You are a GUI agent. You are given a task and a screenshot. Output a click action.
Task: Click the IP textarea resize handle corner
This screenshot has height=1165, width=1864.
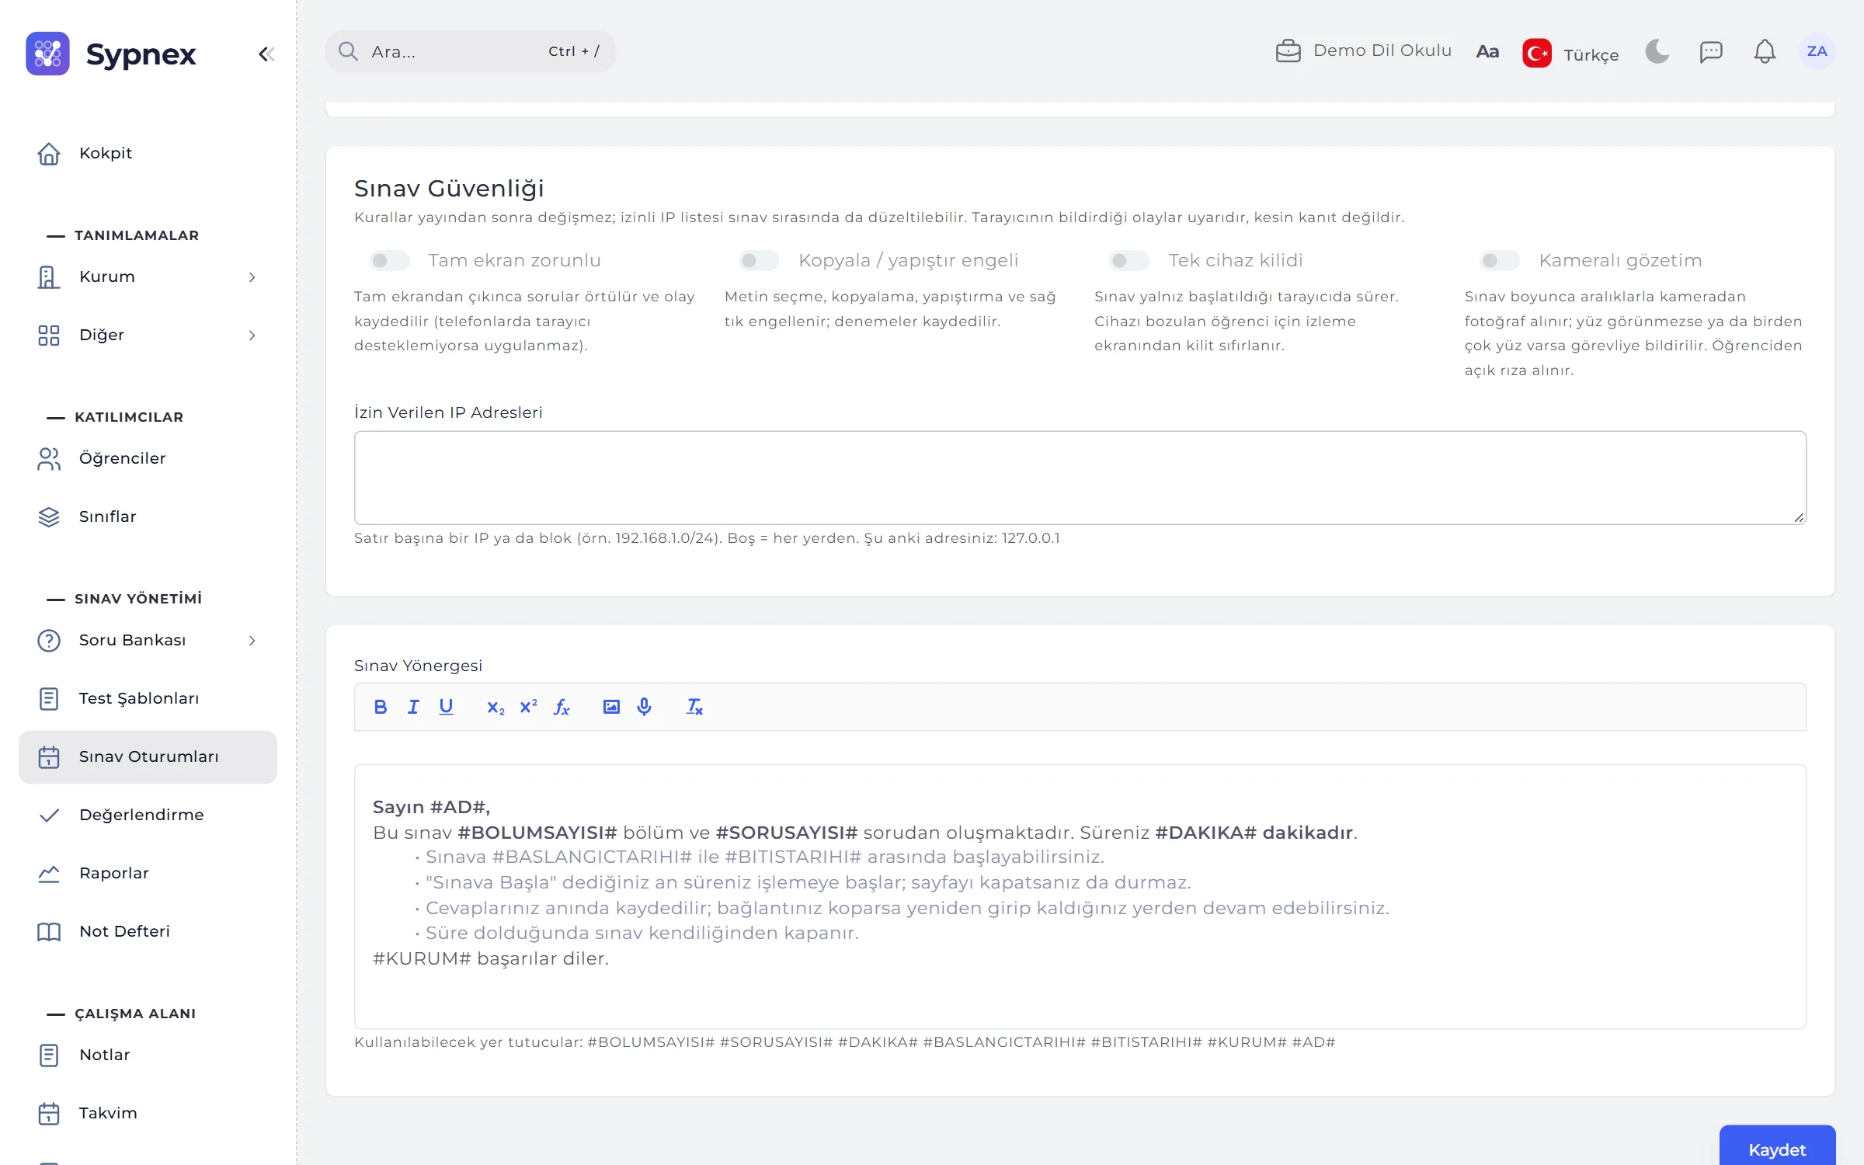[x=1799, y=518]
